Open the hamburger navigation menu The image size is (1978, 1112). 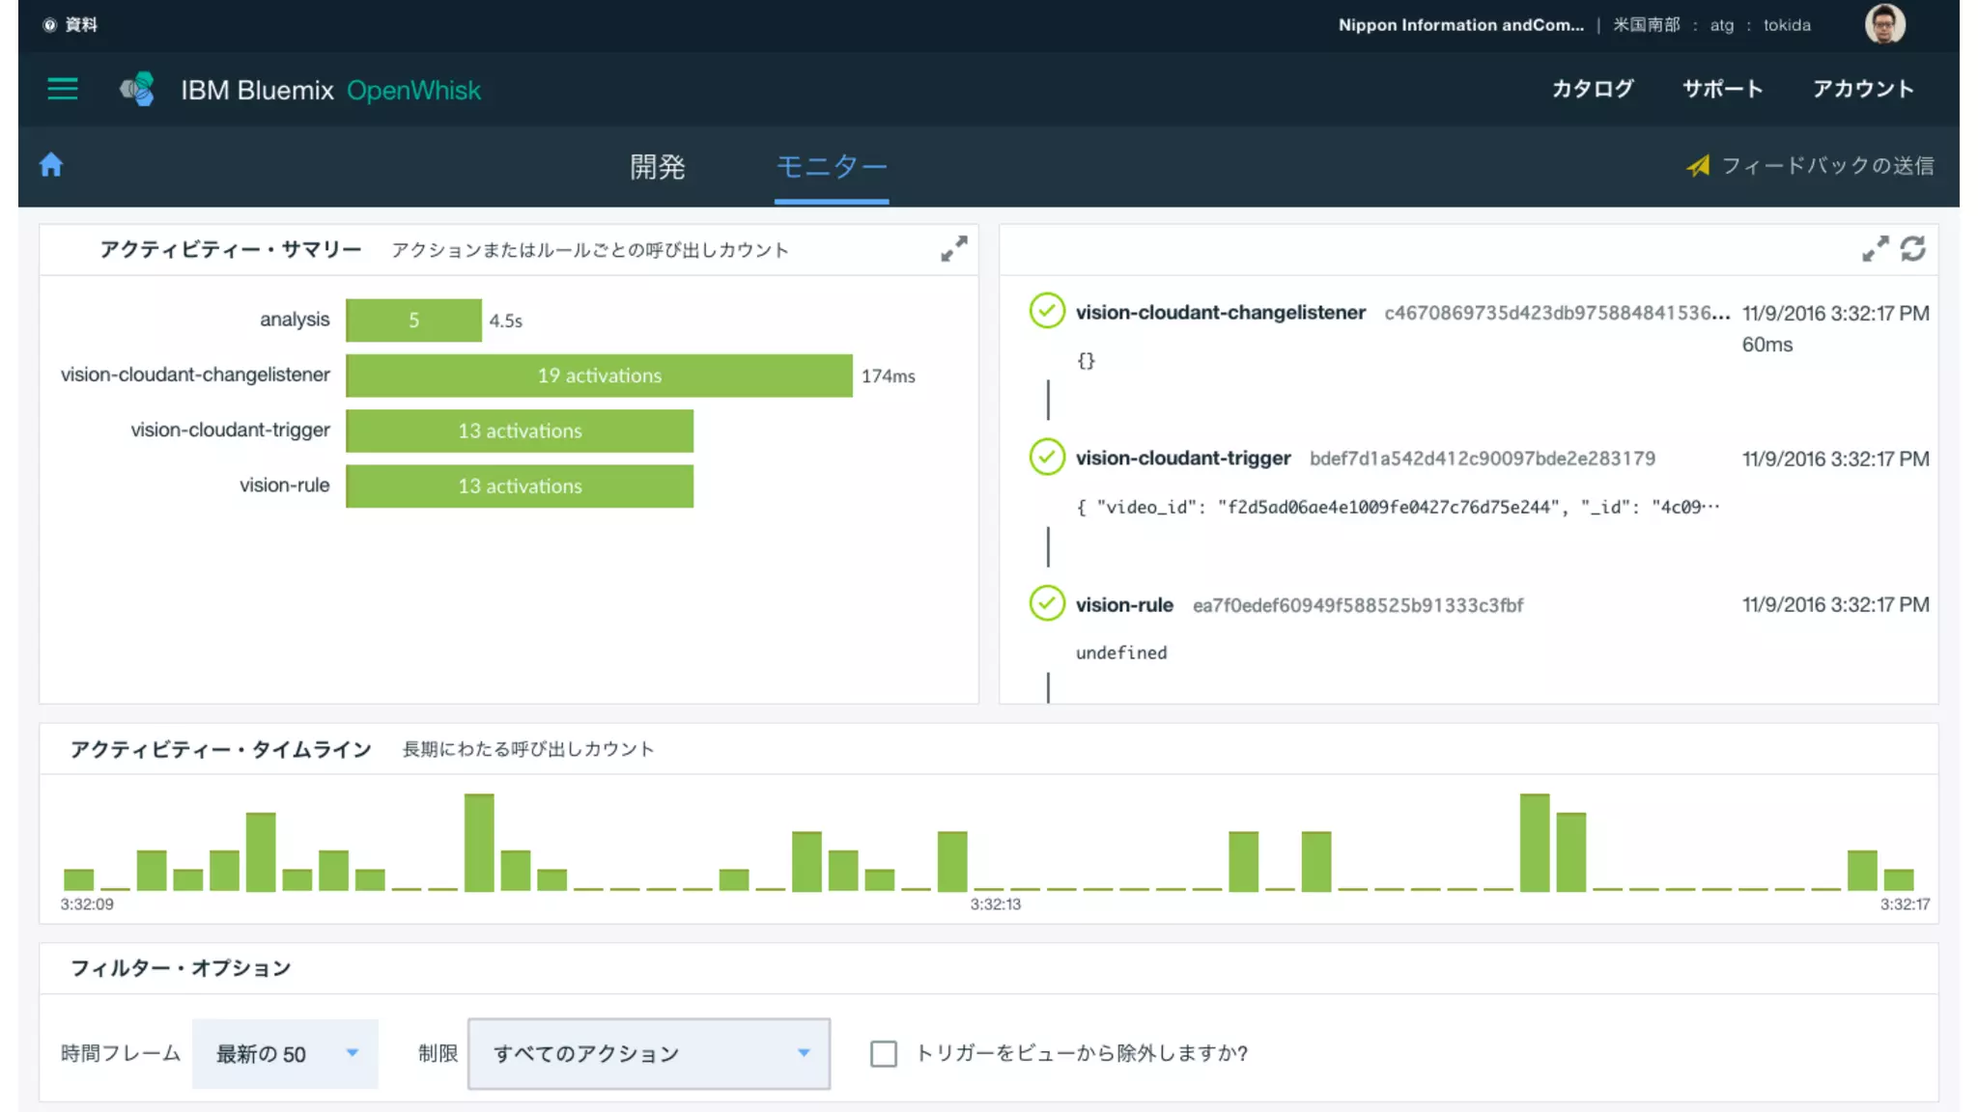pyautogui.click(x=63, y=89)
